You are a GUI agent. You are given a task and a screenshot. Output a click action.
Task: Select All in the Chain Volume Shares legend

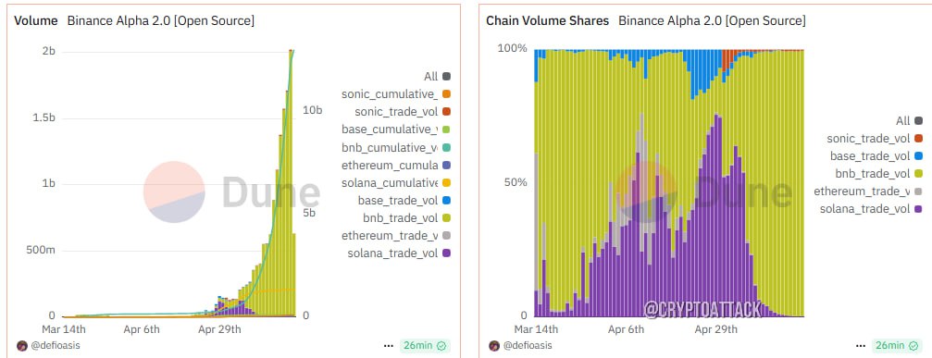[x=909, y=121]
